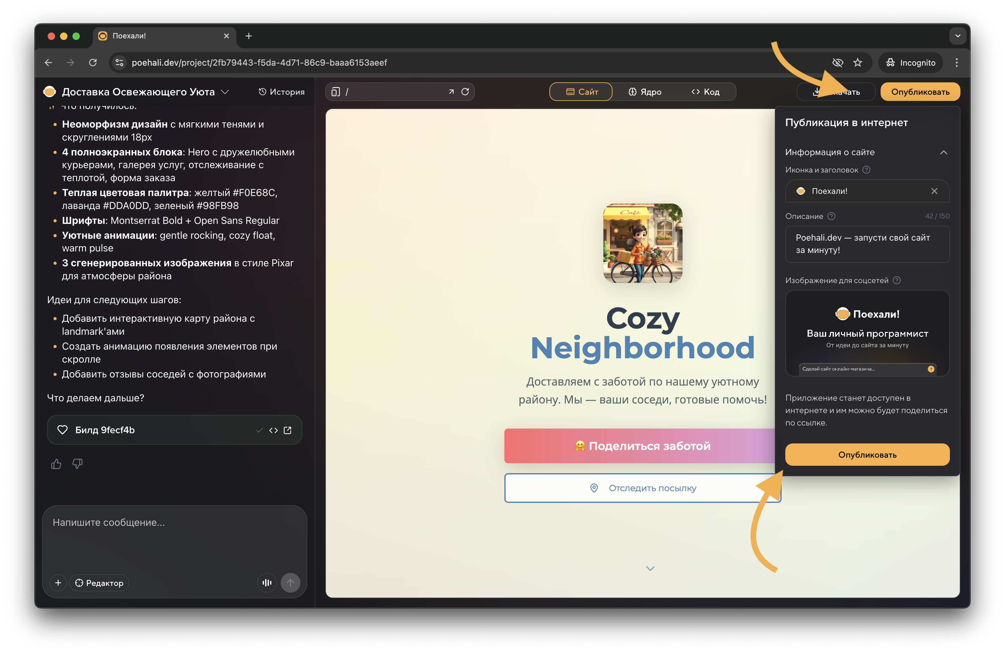
Task: Switch to the Ядро tab
Action: click(x=645, y=92)
